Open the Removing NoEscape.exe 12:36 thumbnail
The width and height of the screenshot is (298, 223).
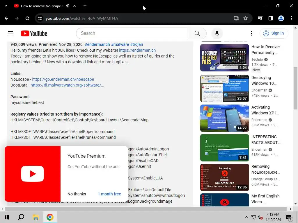[x=224, y=177]
